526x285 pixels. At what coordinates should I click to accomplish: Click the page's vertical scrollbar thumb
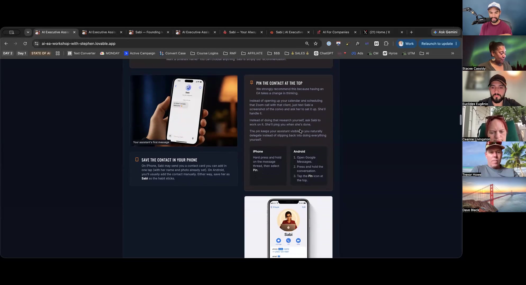(x=461, y=120)
